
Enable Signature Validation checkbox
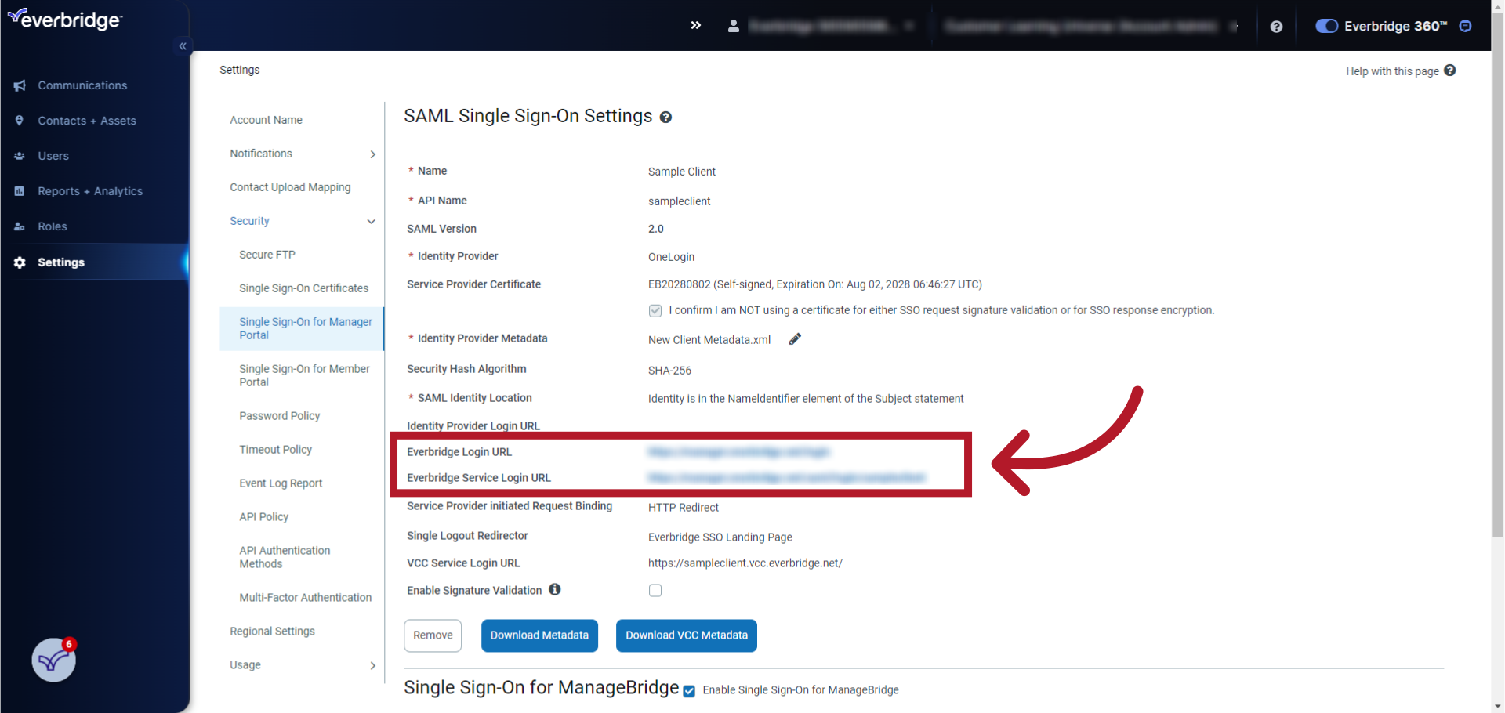[655, 590]
